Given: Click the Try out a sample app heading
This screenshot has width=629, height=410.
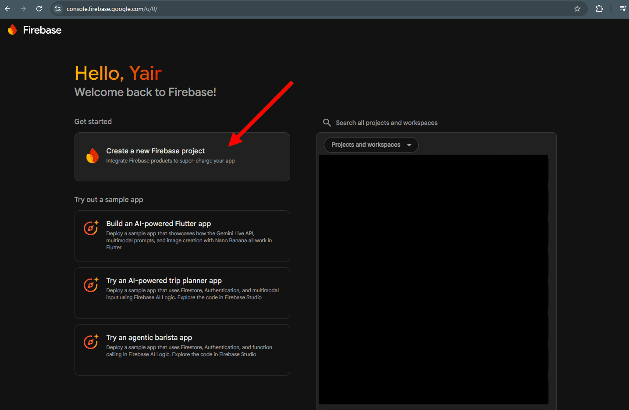Looking at the screenshot, I should click(109, 200).
